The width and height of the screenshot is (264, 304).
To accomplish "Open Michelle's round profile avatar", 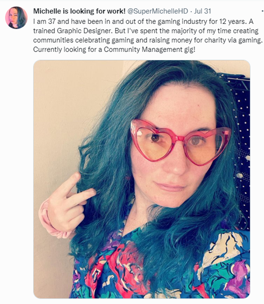I will pyautogui.click(x=16, y=18).
